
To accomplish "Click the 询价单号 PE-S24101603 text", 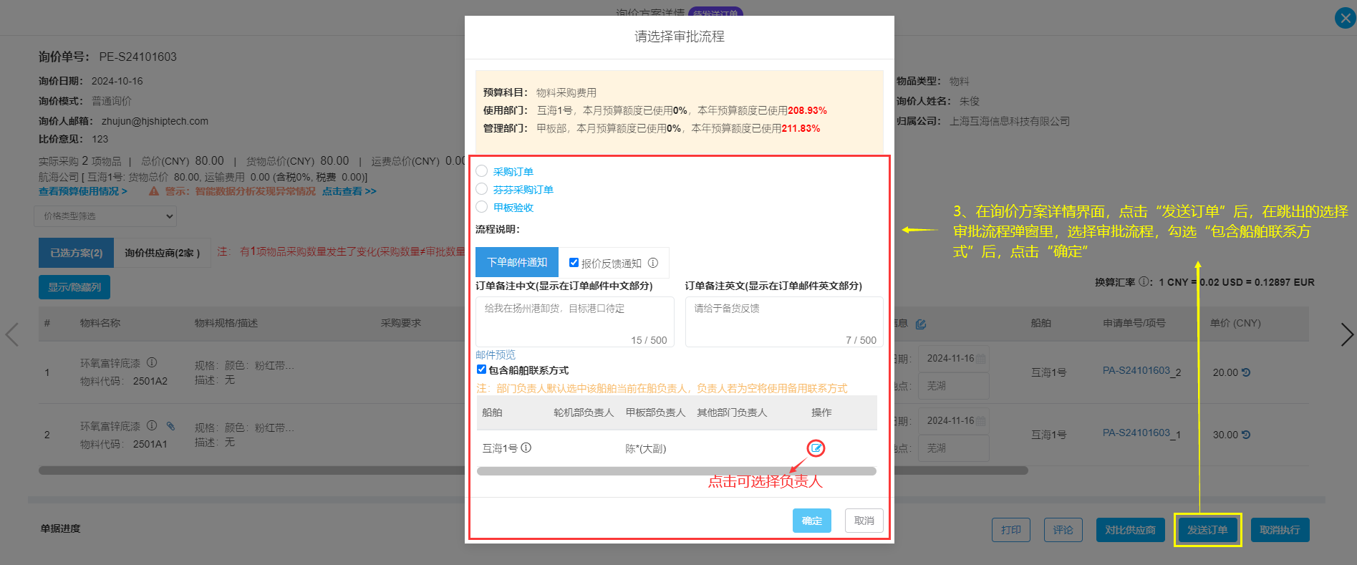I will tap(107, 57).
